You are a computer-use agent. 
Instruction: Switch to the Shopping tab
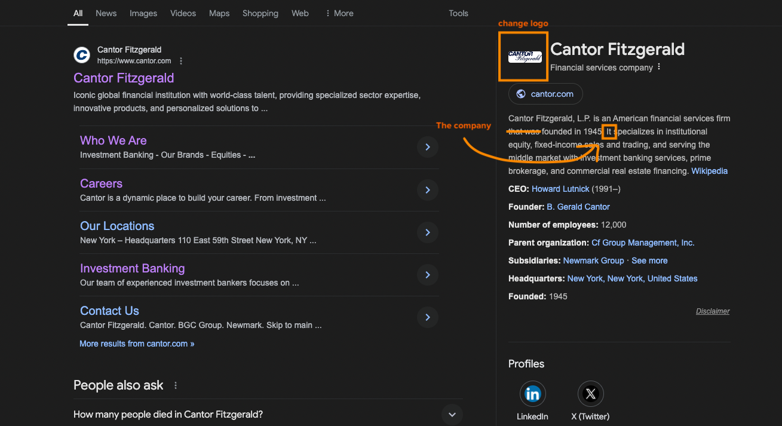260,13
